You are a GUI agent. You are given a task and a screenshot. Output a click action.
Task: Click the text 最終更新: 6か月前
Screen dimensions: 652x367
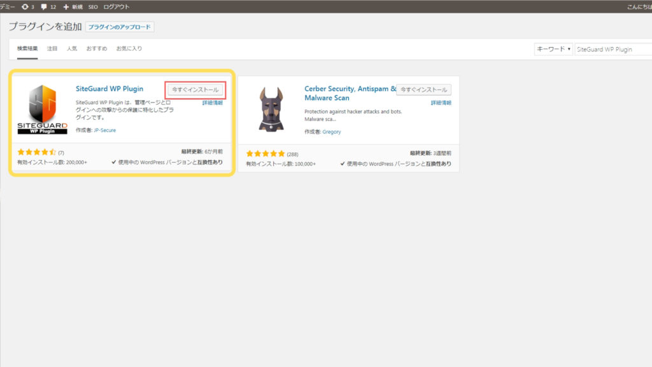pos(202,152)
